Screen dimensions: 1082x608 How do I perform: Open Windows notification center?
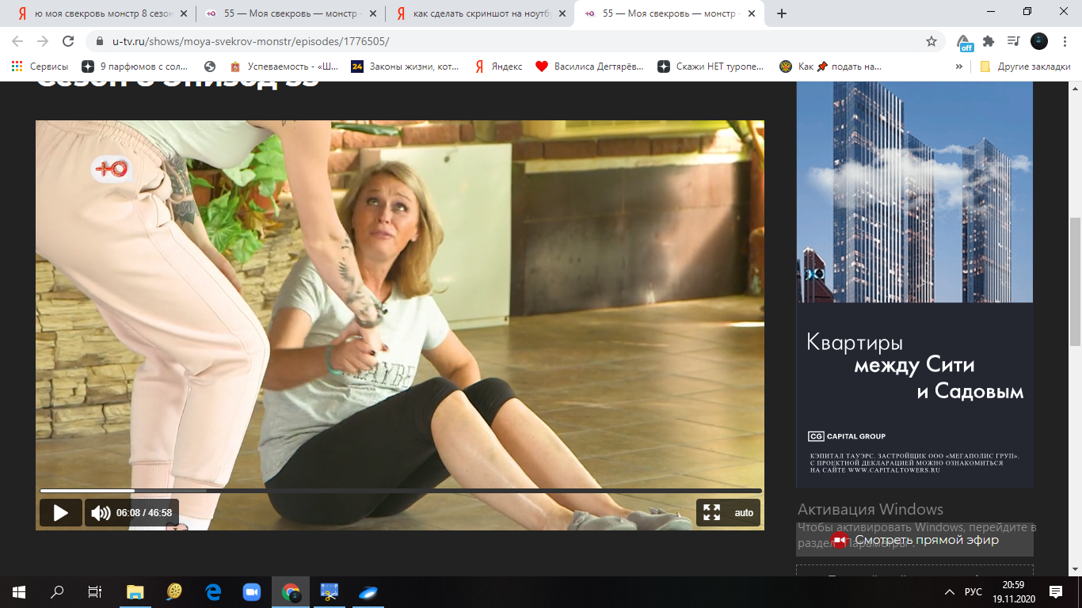[1056, 591]
